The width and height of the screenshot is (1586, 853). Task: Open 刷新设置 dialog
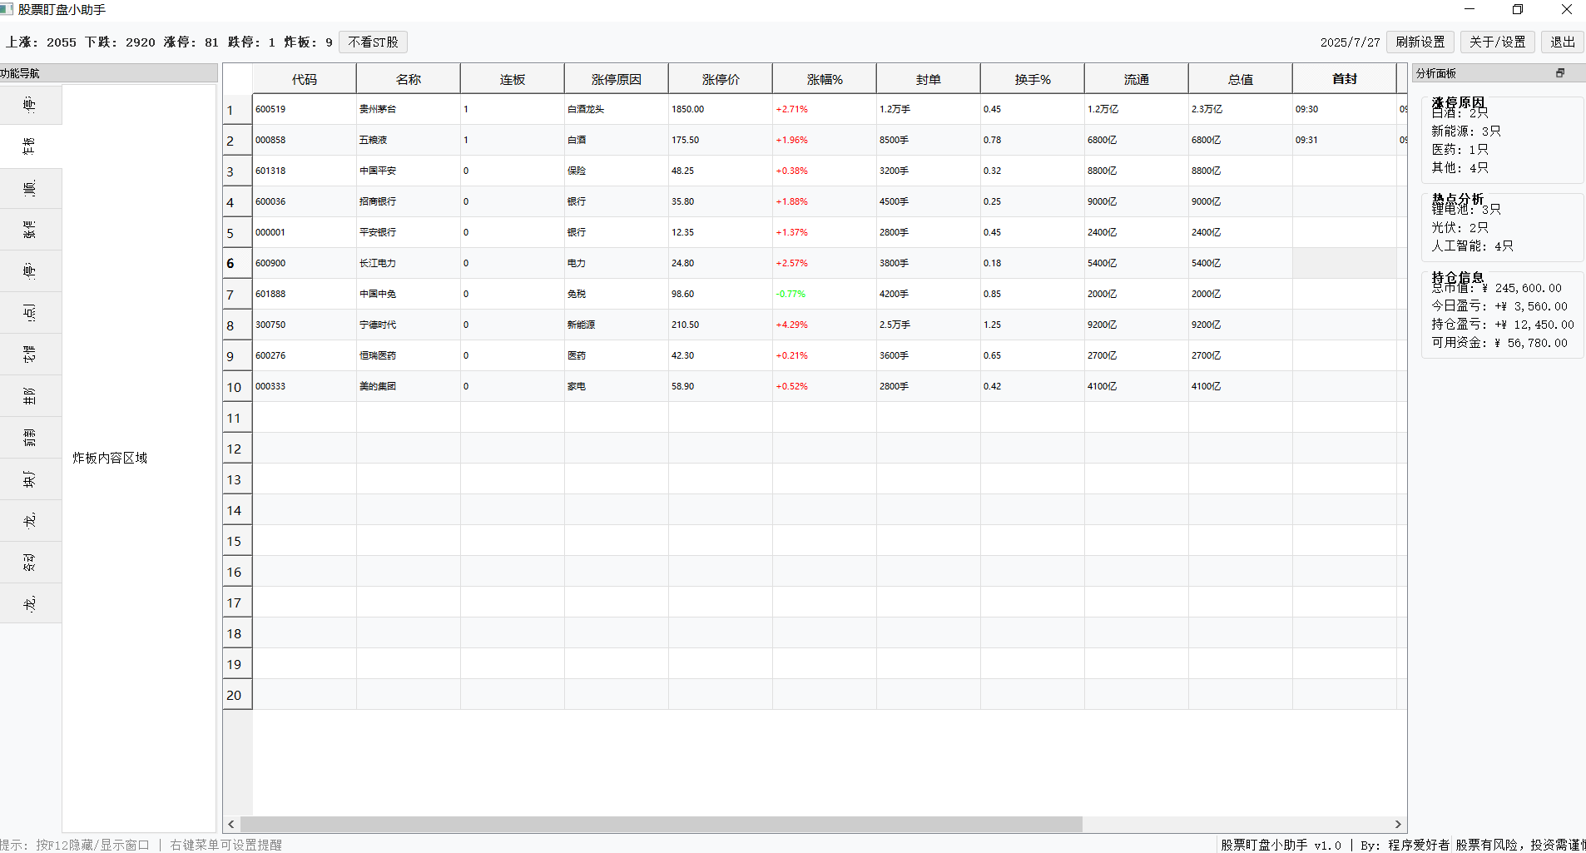(x=1420, y=42)
